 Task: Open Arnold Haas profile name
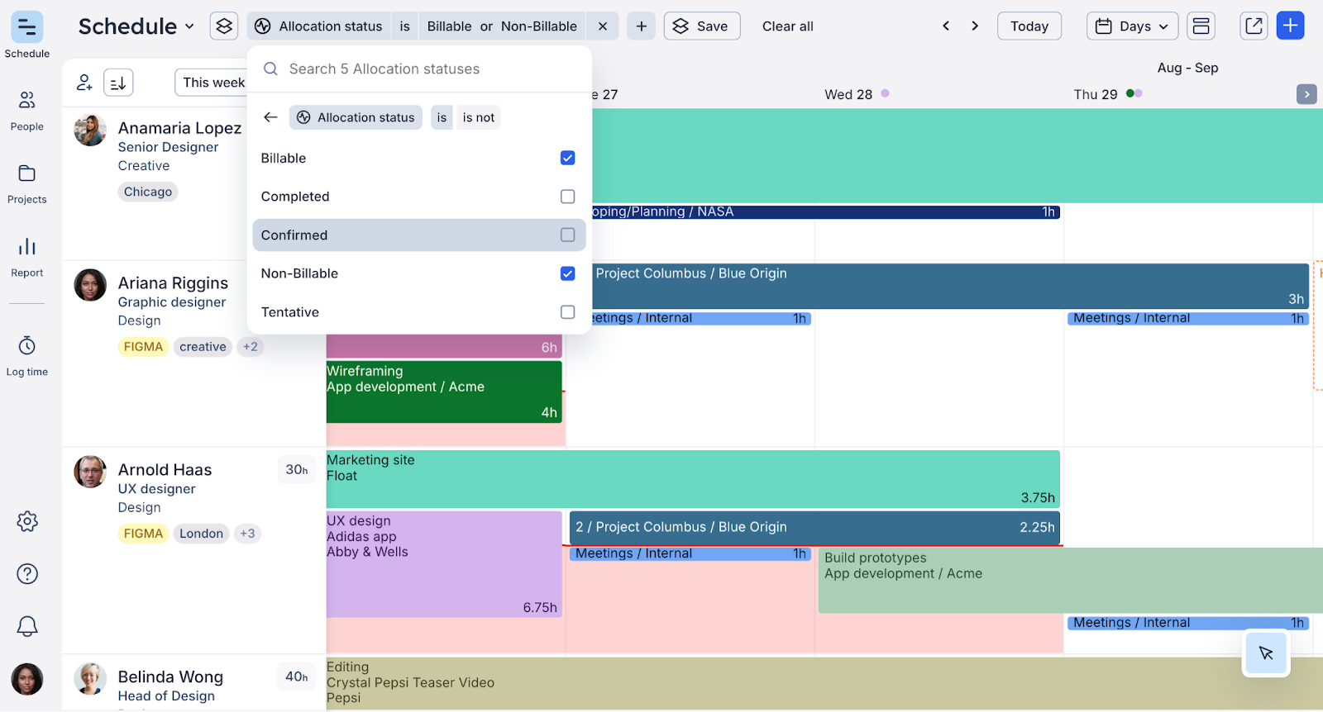[165, 470]
